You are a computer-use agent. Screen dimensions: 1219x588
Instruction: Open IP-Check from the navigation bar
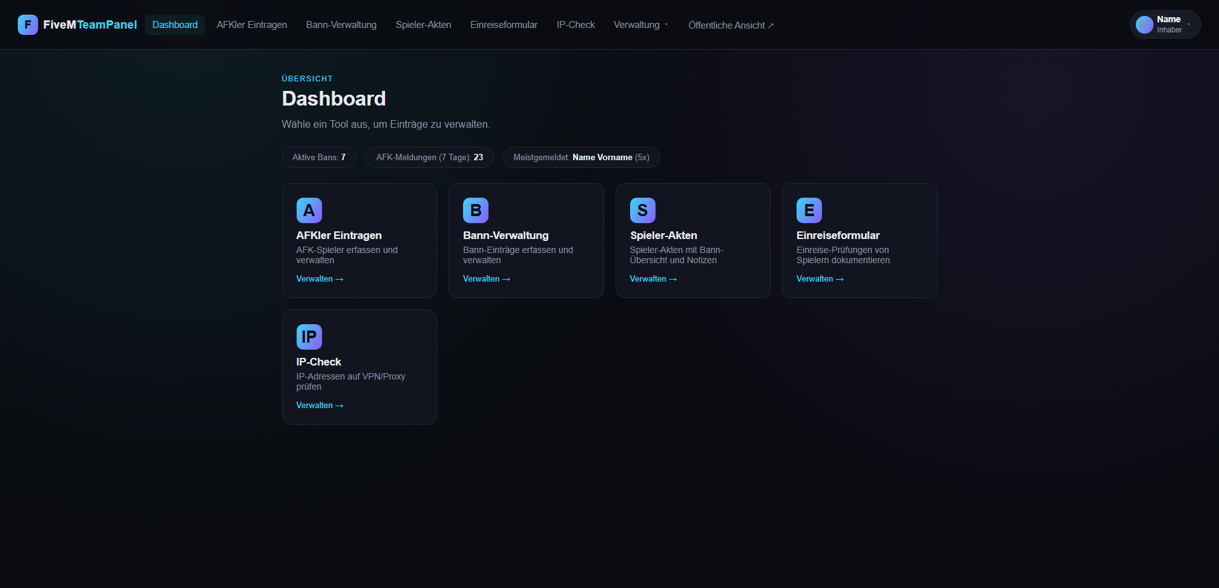click(x=576, y=25)
